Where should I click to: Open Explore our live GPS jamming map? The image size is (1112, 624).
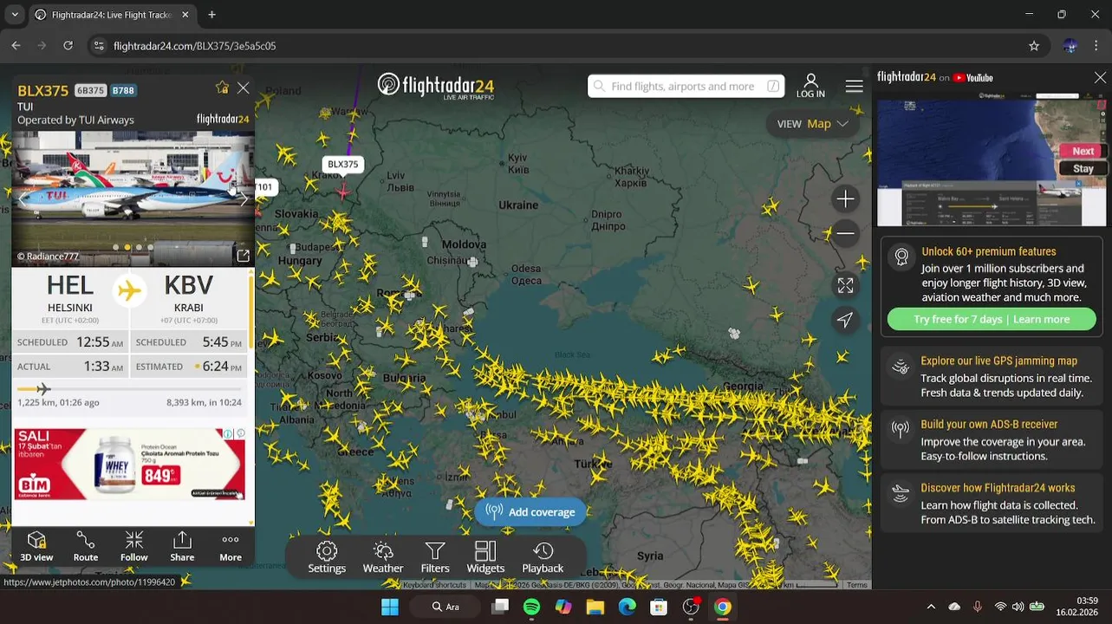(992, 376)
